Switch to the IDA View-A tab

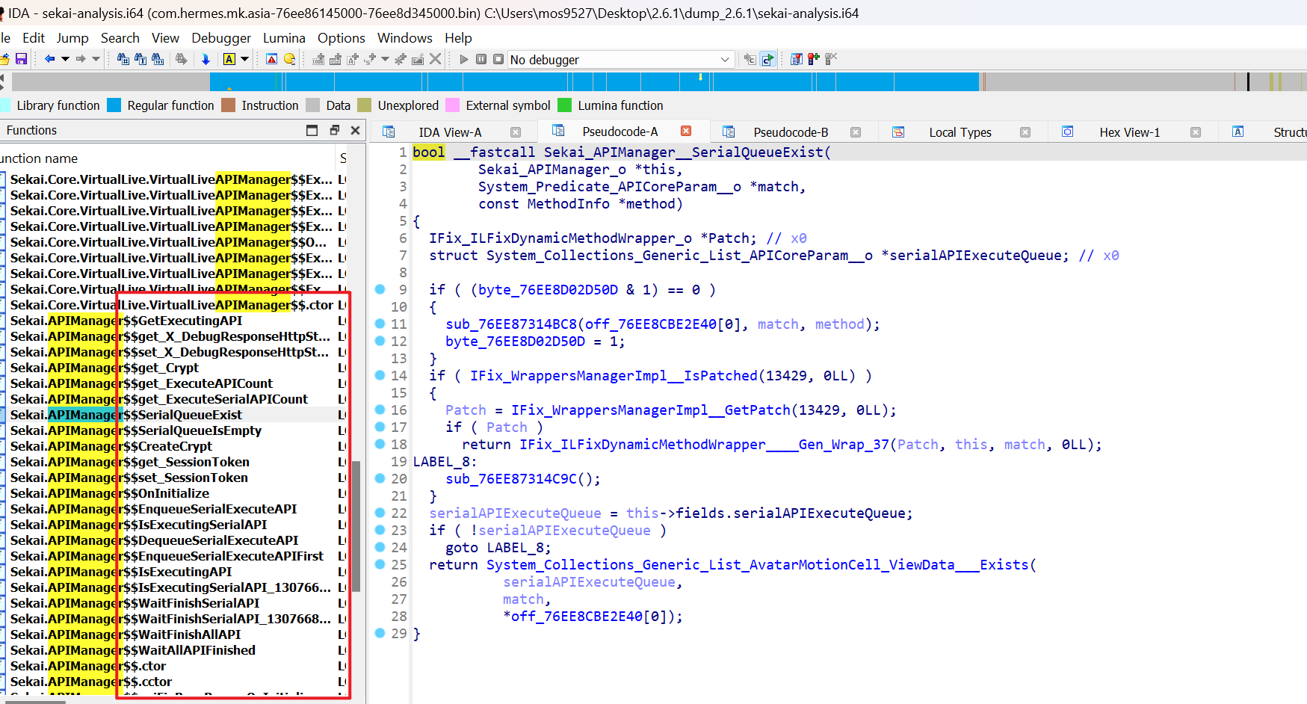tap(450, 132)
